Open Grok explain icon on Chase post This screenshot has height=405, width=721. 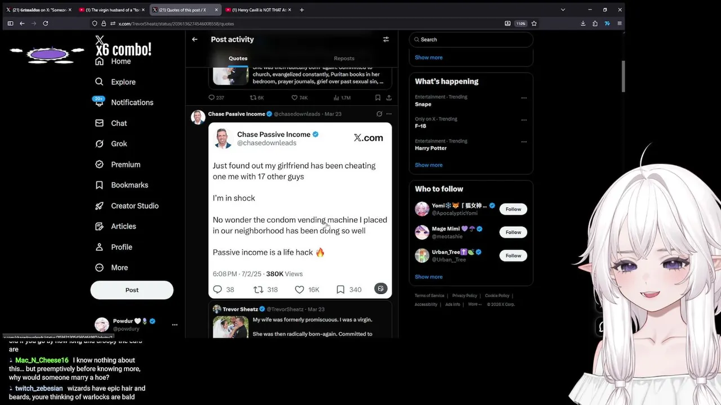coord(379,114)
